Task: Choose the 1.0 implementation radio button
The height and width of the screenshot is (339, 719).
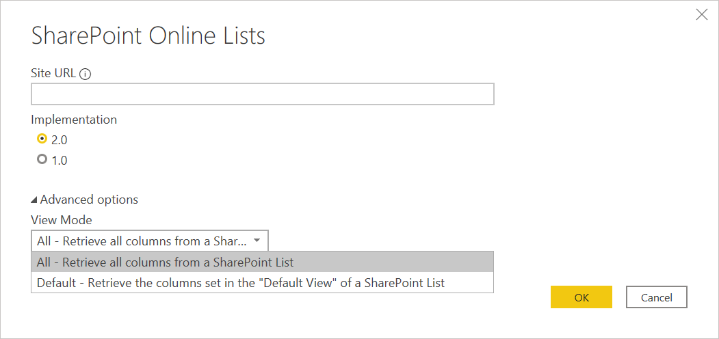Action: [42, 160]
